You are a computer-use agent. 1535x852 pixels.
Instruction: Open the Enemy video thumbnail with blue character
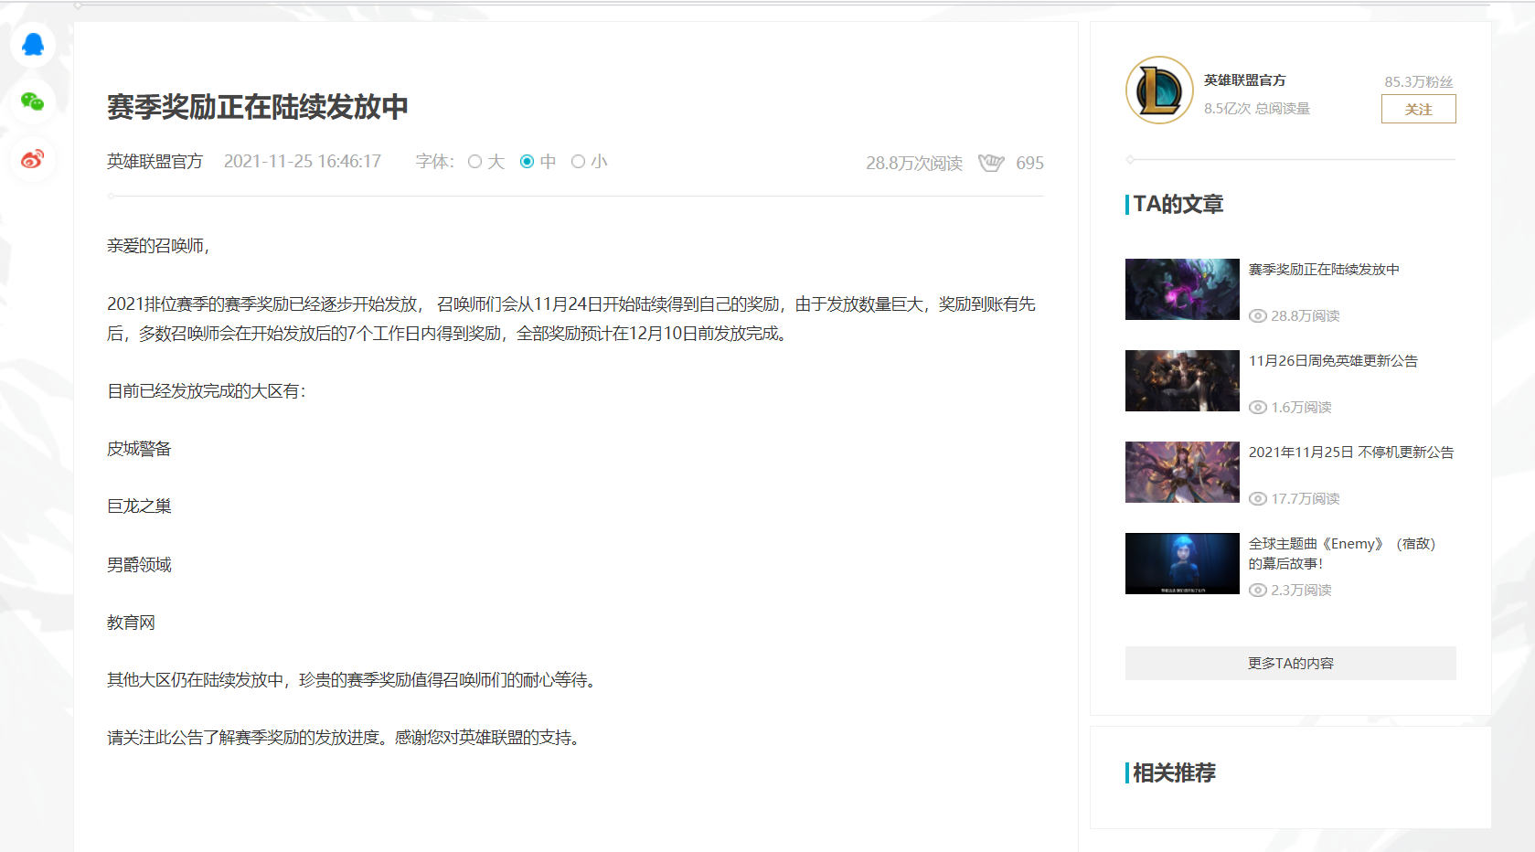[1182, 564]
